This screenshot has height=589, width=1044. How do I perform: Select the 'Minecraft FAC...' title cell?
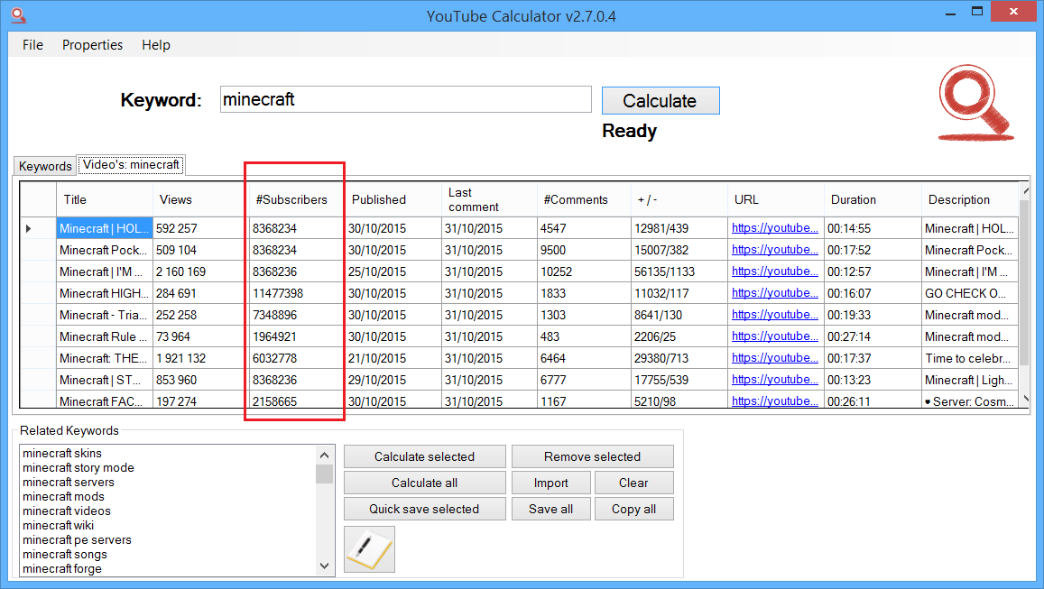pyautogui.click(x=105, y=400)
